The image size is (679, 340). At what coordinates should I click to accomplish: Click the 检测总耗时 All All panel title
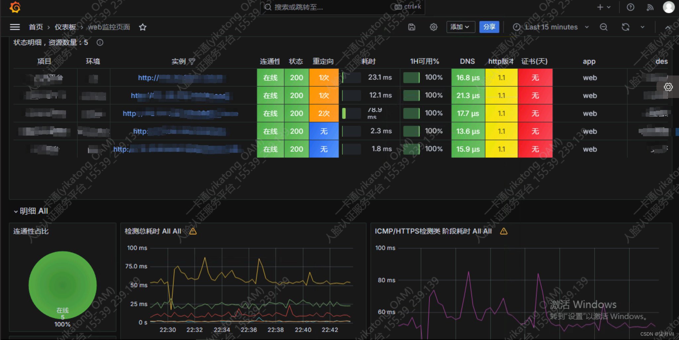click(153, 231)
